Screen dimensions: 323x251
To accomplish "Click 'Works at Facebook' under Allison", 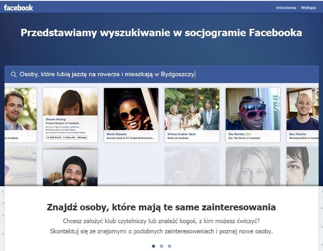I will [178, 138].
